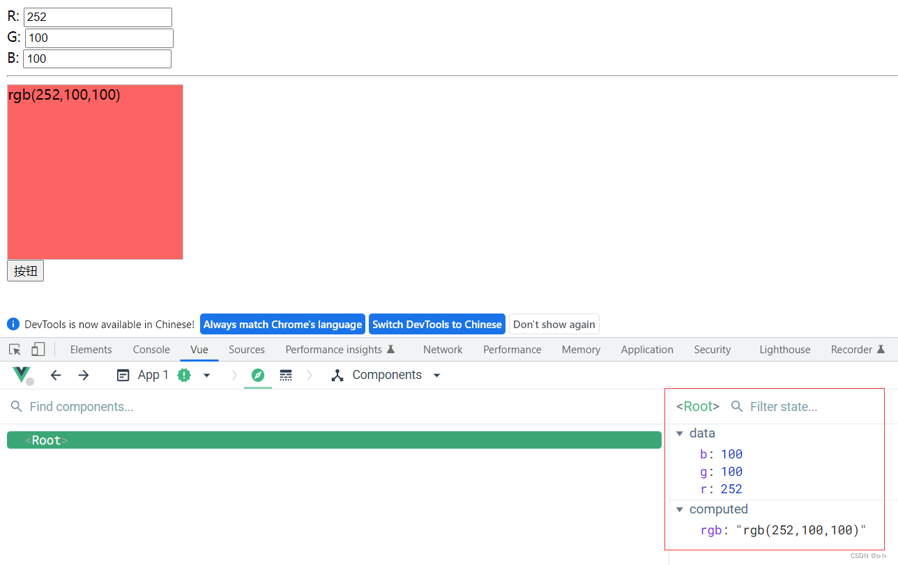
Task: Open the App 1 dropdown arrow
Action: click(206, 376)
